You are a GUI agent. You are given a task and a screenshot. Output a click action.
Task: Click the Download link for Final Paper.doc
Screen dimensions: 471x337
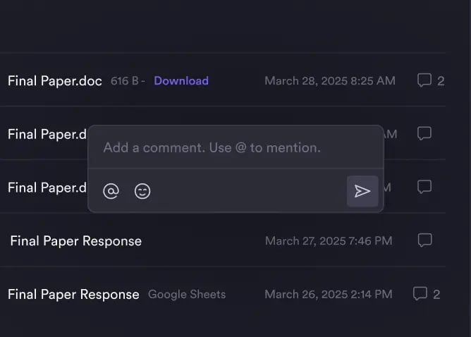[x=181, y=80]
